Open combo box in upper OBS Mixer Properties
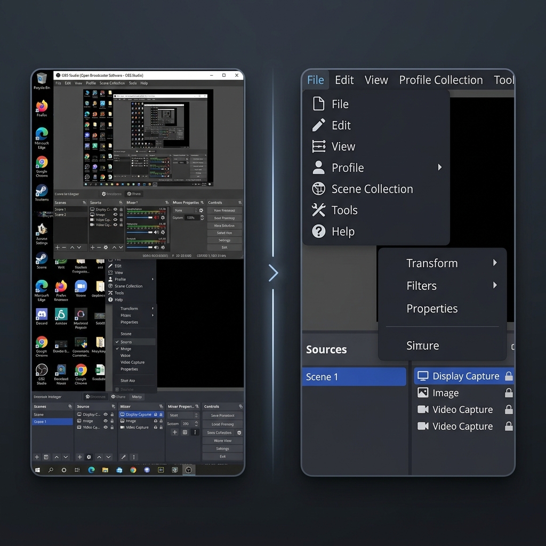 [x=186, y=210]
